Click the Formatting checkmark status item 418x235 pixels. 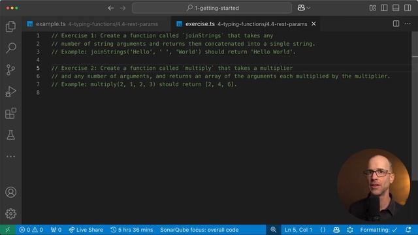[x=379, y=230]
